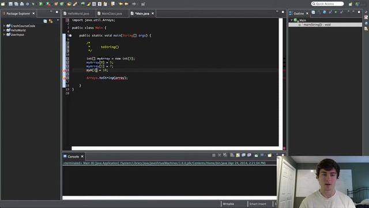This screenshot has height=208, width=369.
Task: Click the Open Task pencil icon
Action: click(x=75, y=4)
